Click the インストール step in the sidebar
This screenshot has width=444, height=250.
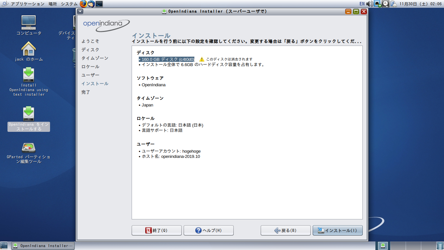point(95,84)
